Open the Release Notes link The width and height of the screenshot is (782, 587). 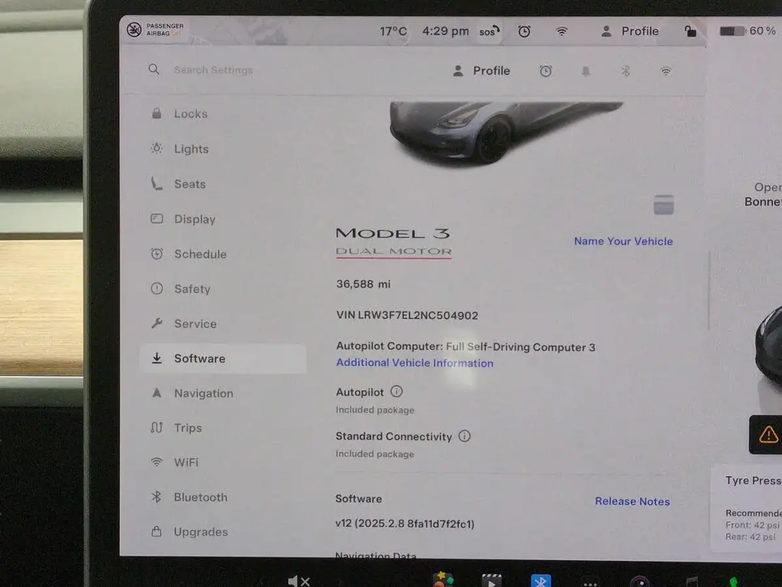tap(632, 501)
